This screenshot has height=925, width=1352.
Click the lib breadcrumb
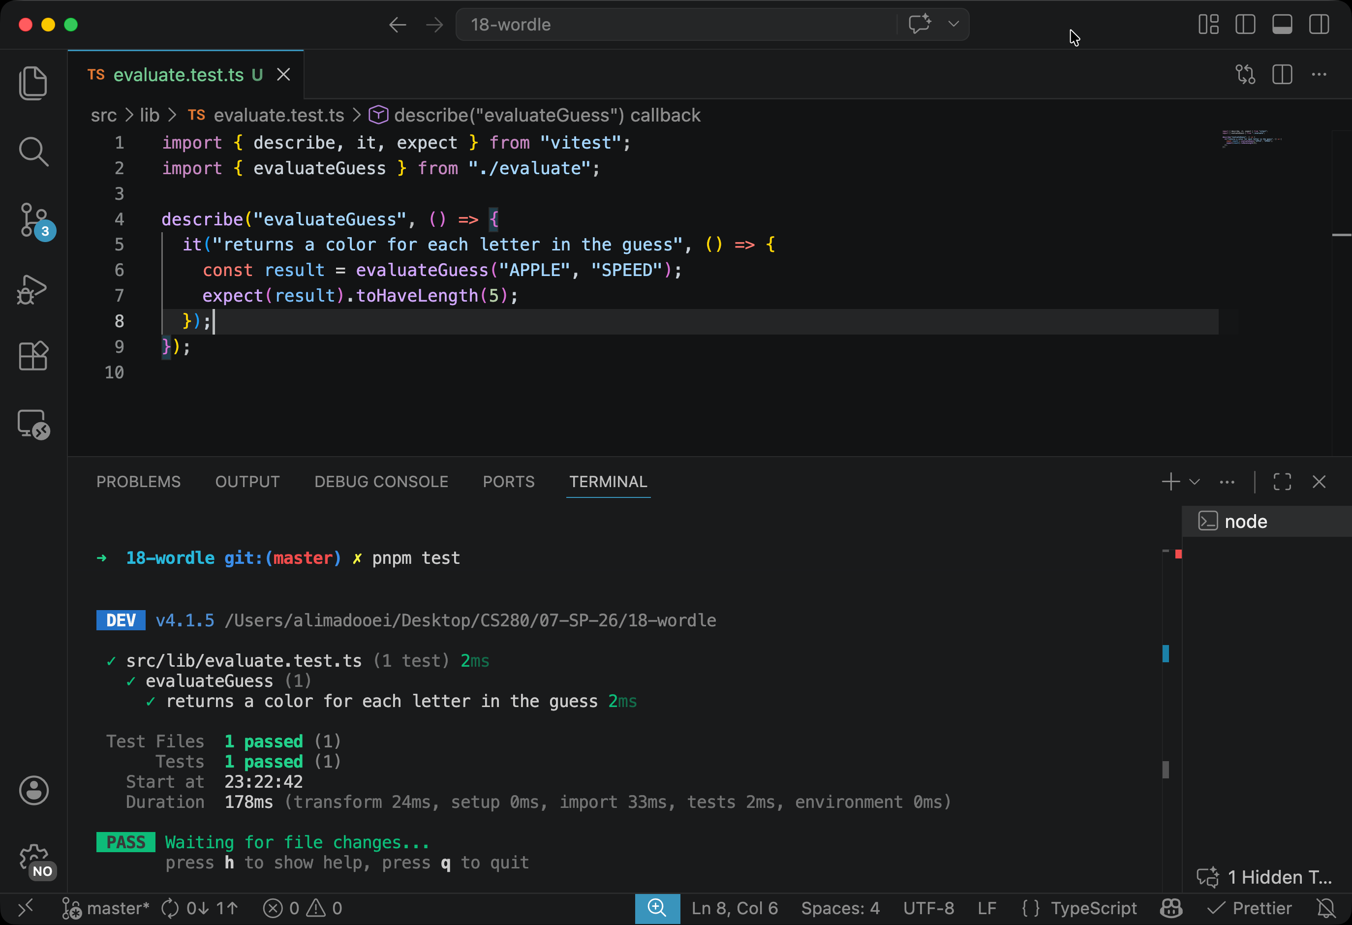tap(150, 115)
